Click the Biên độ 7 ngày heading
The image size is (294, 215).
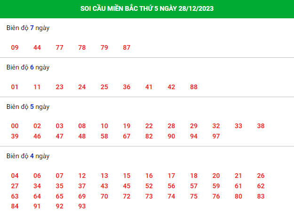point(28,28)
